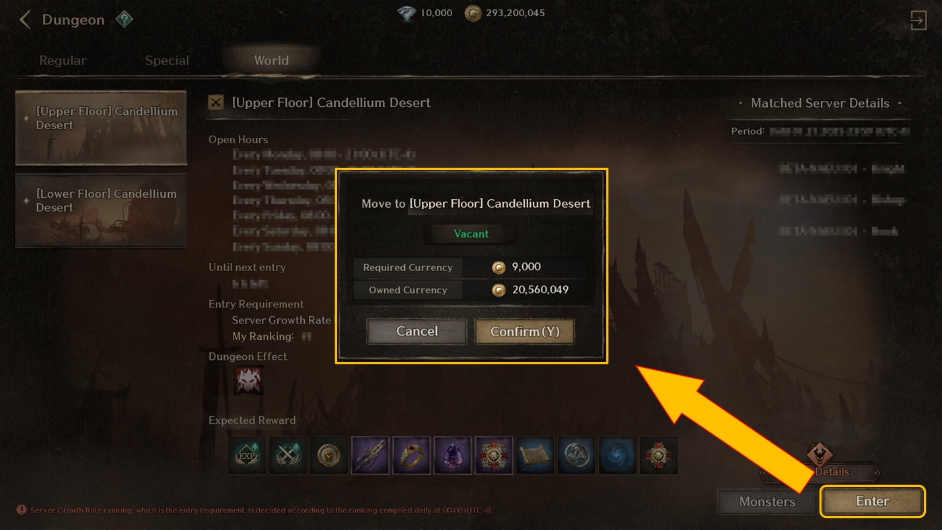Open the Monsters list button
Screen dimensions: 942x530
coord(767,501)
